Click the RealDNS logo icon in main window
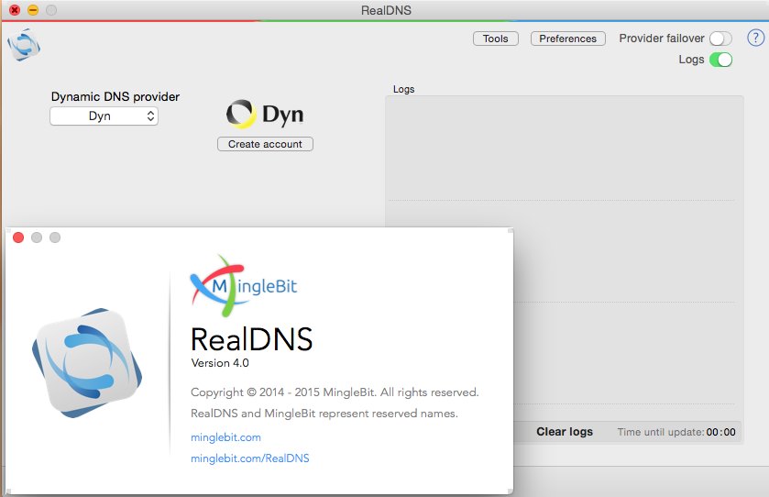 click(x=24, y=45)
